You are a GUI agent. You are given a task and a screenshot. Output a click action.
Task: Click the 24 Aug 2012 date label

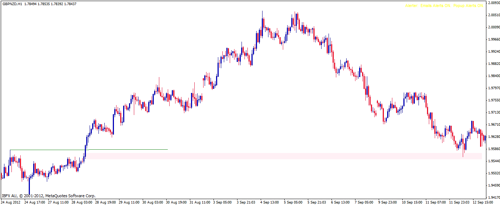[11, 202]
